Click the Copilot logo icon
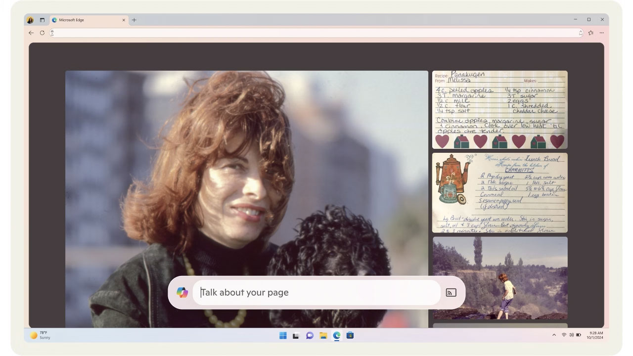Screen dimensions: 633x356 coord(182,292)
